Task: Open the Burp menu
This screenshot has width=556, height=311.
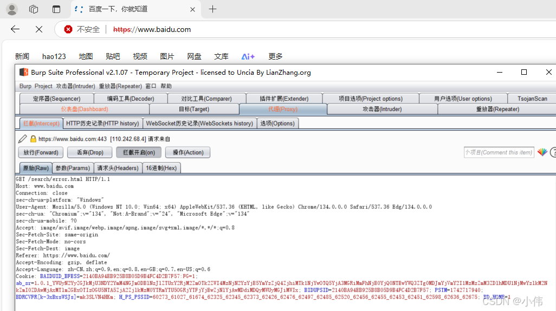Action: (x=25, y=86)
